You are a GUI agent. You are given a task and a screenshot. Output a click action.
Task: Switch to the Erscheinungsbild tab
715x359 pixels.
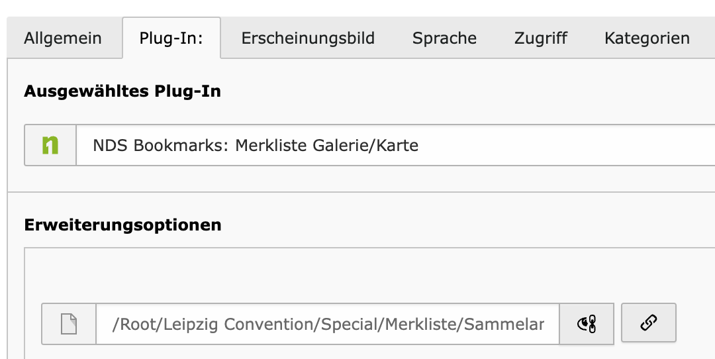click(x=308, y=38)
